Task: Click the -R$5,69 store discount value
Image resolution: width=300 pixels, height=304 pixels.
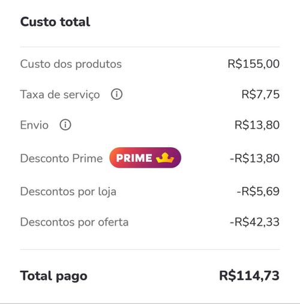Action: click(258, 191)
